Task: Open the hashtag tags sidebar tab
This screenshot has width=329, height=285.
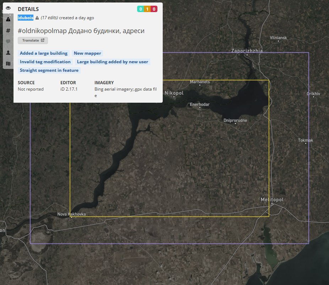Action: [8, 31]
